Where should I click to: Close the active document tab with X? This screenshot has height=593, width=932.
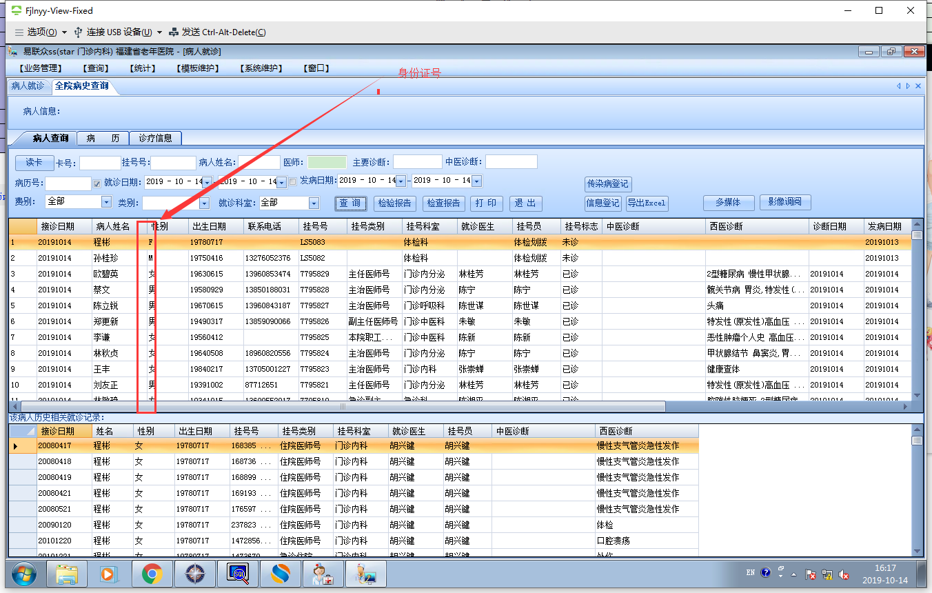(918, 86)
